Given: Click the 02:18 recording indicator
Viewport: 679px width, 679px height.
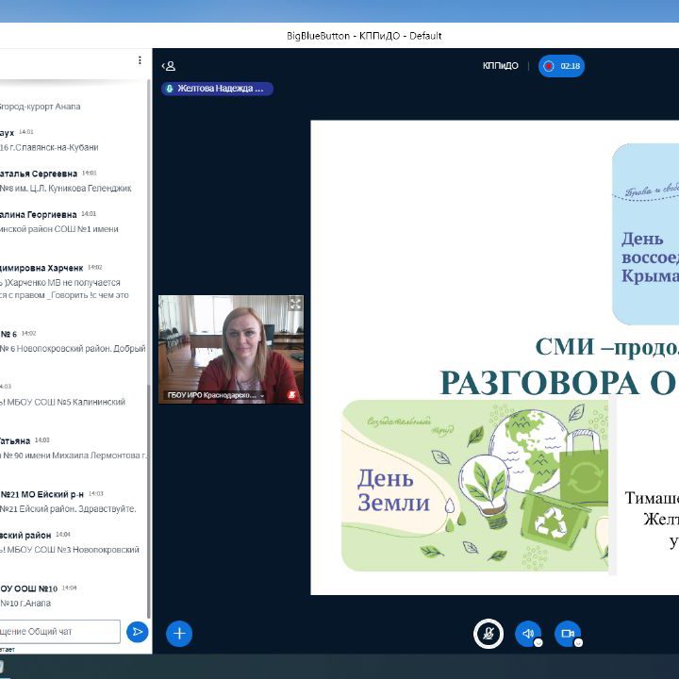Looking at the screenshot, I should (561, 66).
